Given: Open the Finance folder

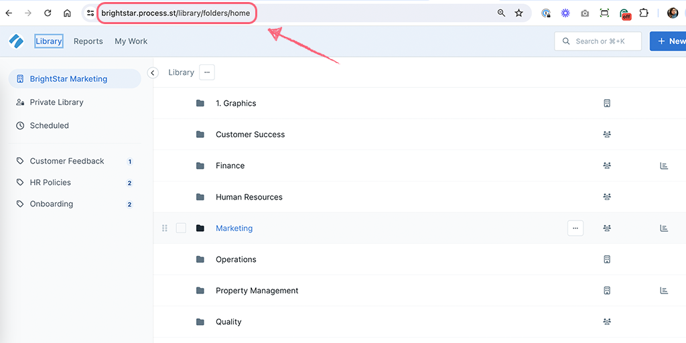Looking at the screenshot, I should pos(230,165).
